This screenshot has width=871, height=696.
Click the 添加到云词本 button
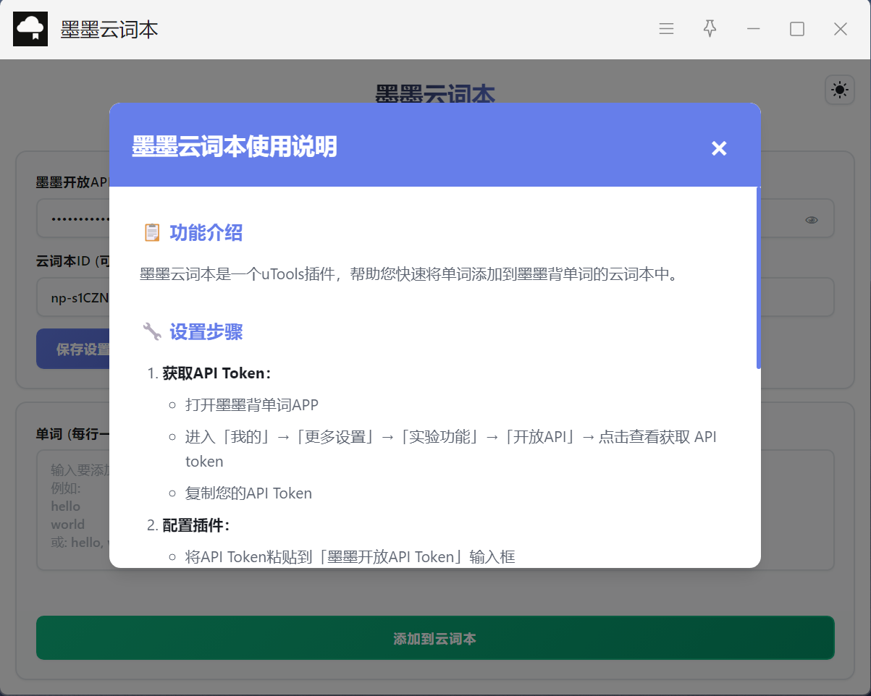click(x=435, y=638)
